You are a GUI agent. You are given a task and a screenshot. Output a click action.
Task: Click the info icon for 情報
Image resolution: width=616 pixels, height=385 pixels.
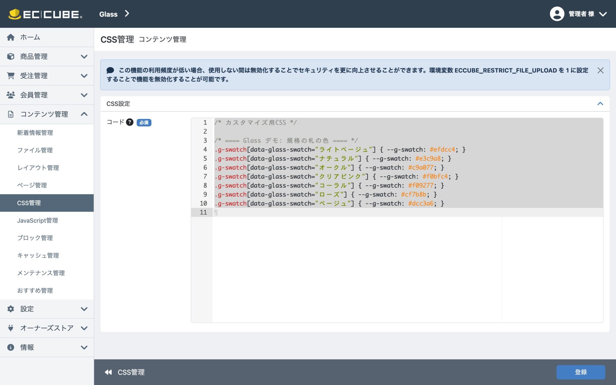click(11, 347)
